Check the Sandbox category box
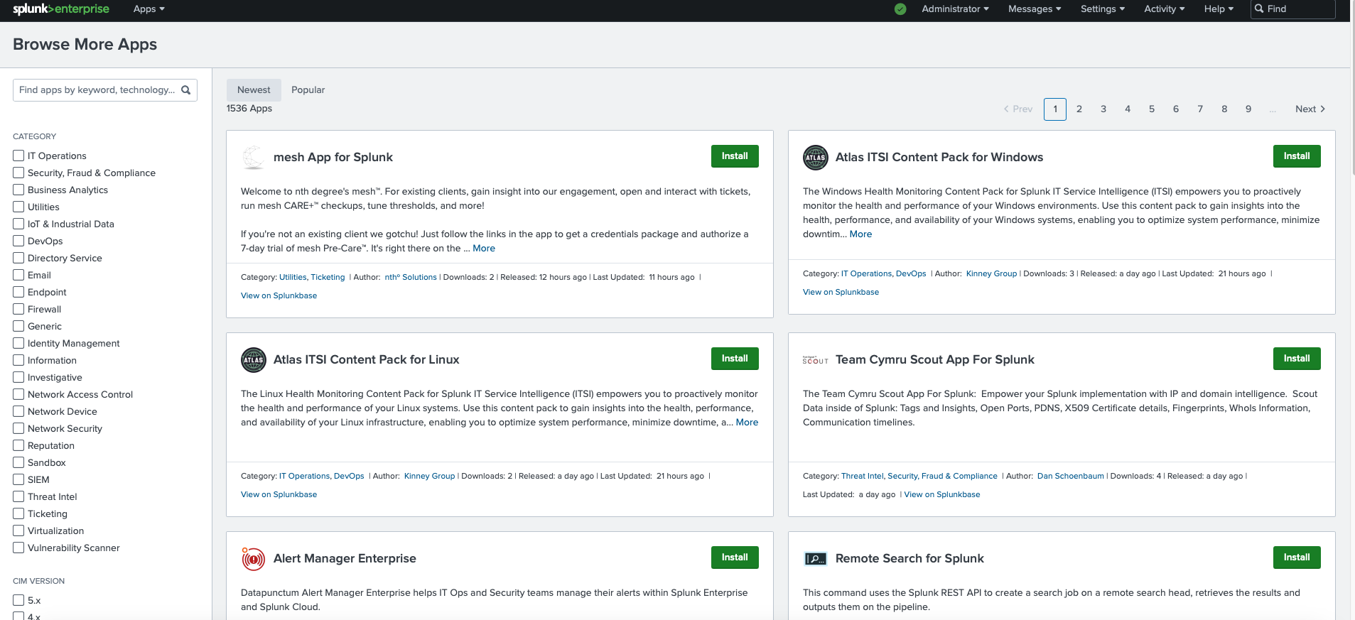 tap(18, 462)
